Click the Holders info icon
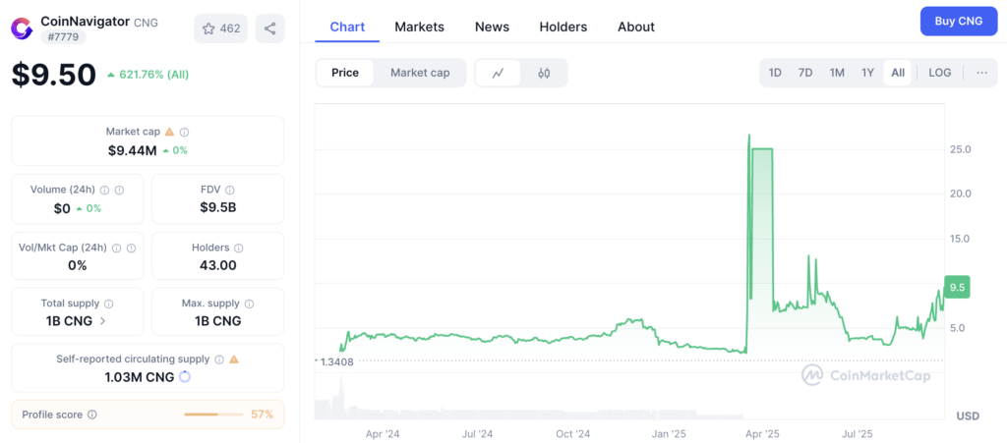1007x443 pixels. point(239,248)
